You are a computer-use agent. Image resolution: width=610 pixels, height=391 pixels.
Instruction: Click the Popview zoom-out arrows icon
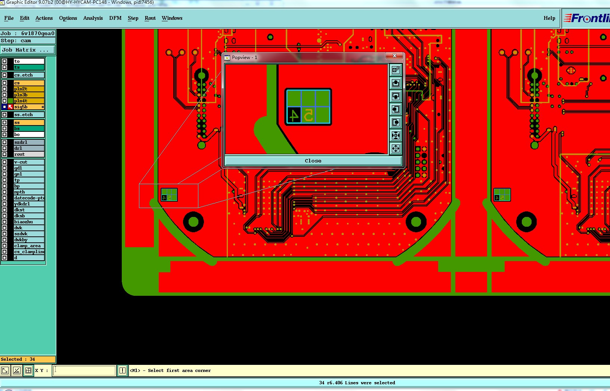point(396,148)
